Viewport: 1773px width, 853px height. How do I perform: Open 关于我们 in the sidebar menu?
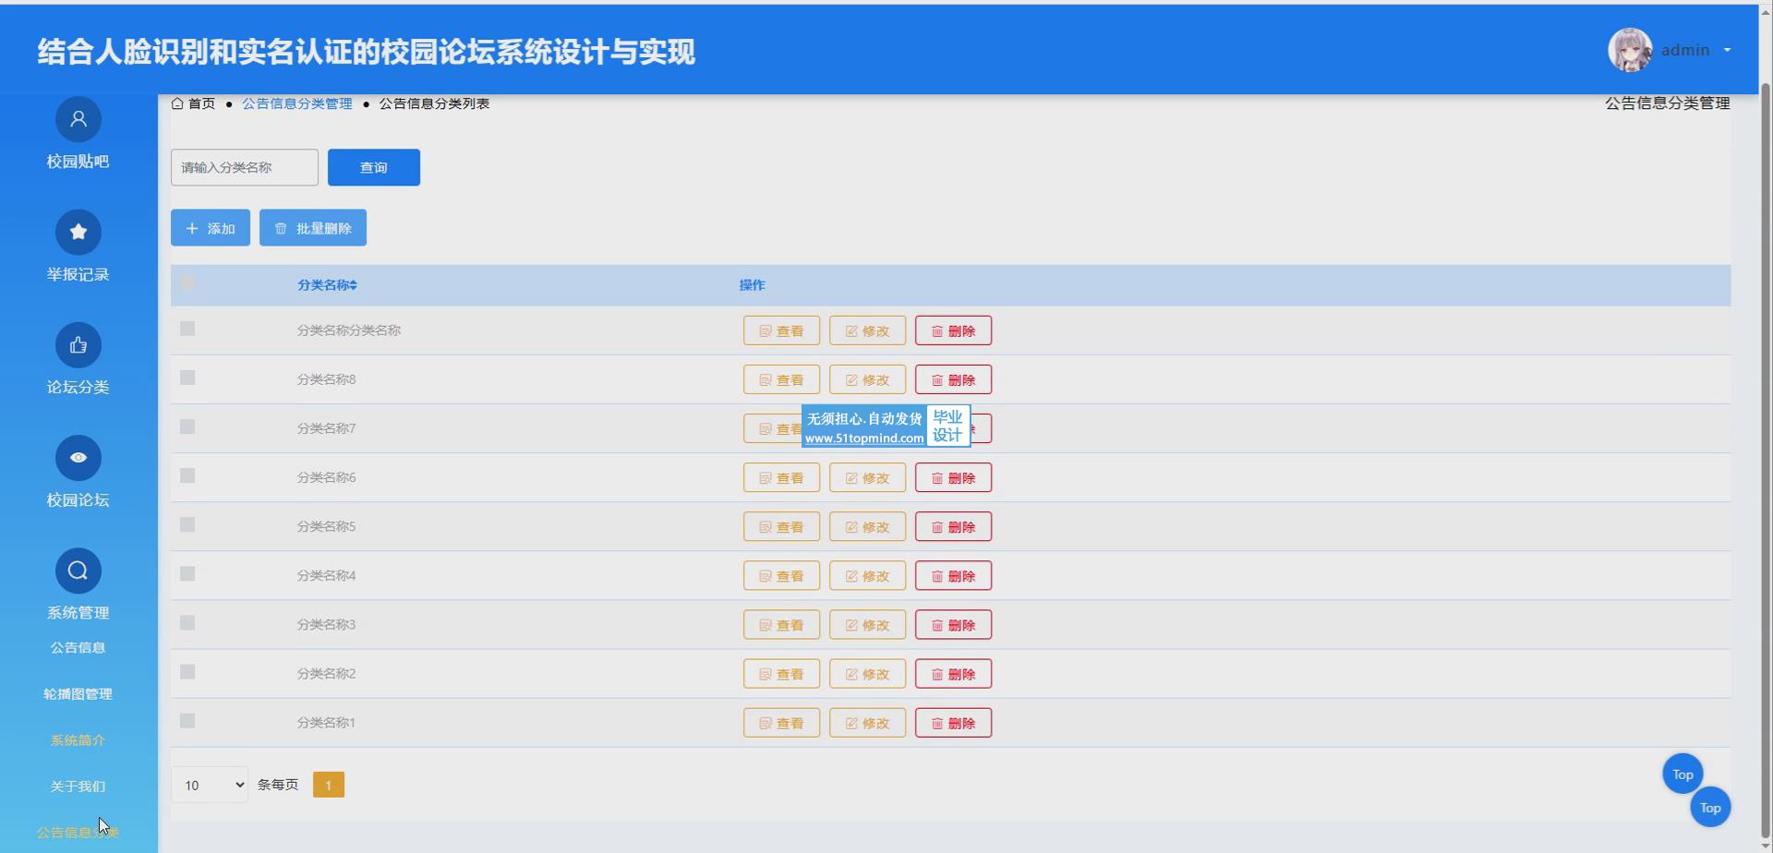point(78,787)
